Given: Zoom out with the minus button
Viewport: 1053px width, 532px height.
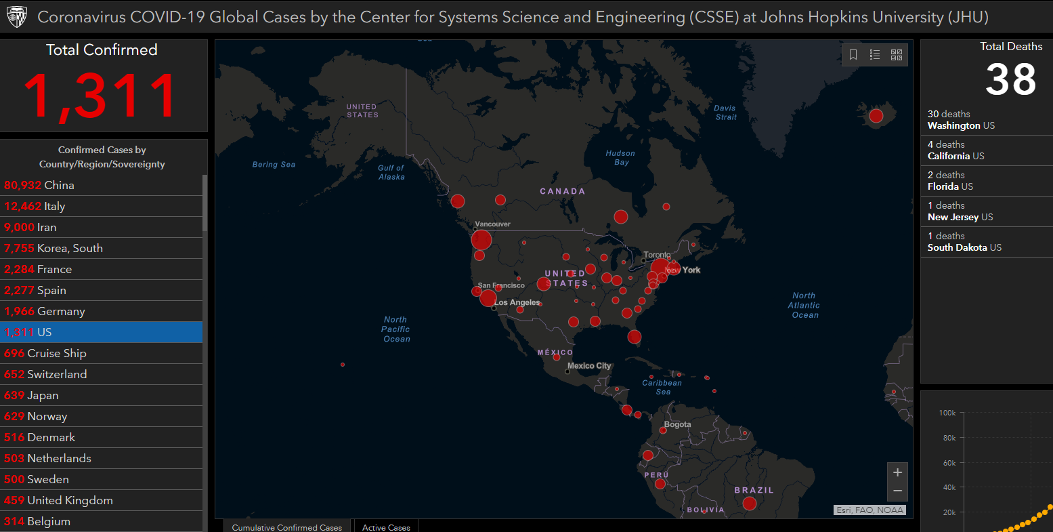Looking at the screenshot, I should (x=897, y=491).
